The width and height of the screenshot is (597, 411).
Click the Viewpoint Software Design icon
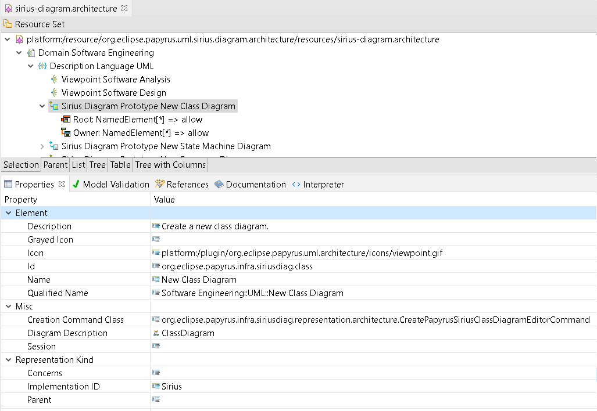pyautogui.click(x=54, y=92)
